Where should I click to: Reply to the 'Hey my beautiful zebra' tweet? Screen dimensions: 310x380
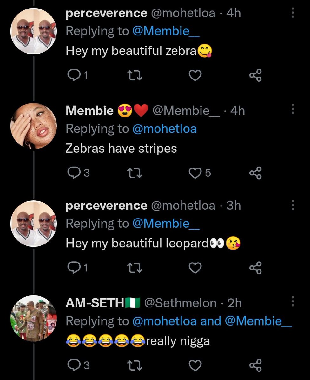[x=75, y=75]
